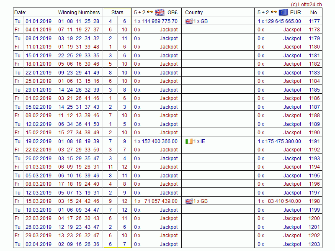Select the Winning Numbers column header
The height and width of the screenshot is (251, 335).
click(x=79, y=13)
